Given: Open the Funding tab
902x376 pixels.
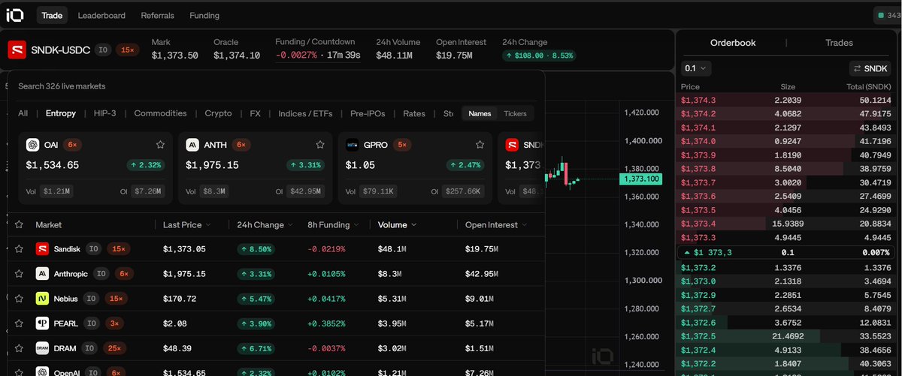Looking at the screenshot, I should (x=204, y=15).
